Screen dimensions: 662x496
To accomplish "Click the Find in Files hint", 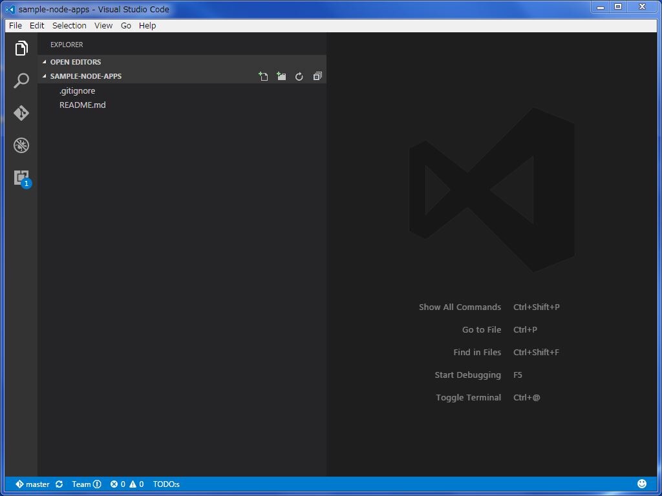I will click(477, 352).
